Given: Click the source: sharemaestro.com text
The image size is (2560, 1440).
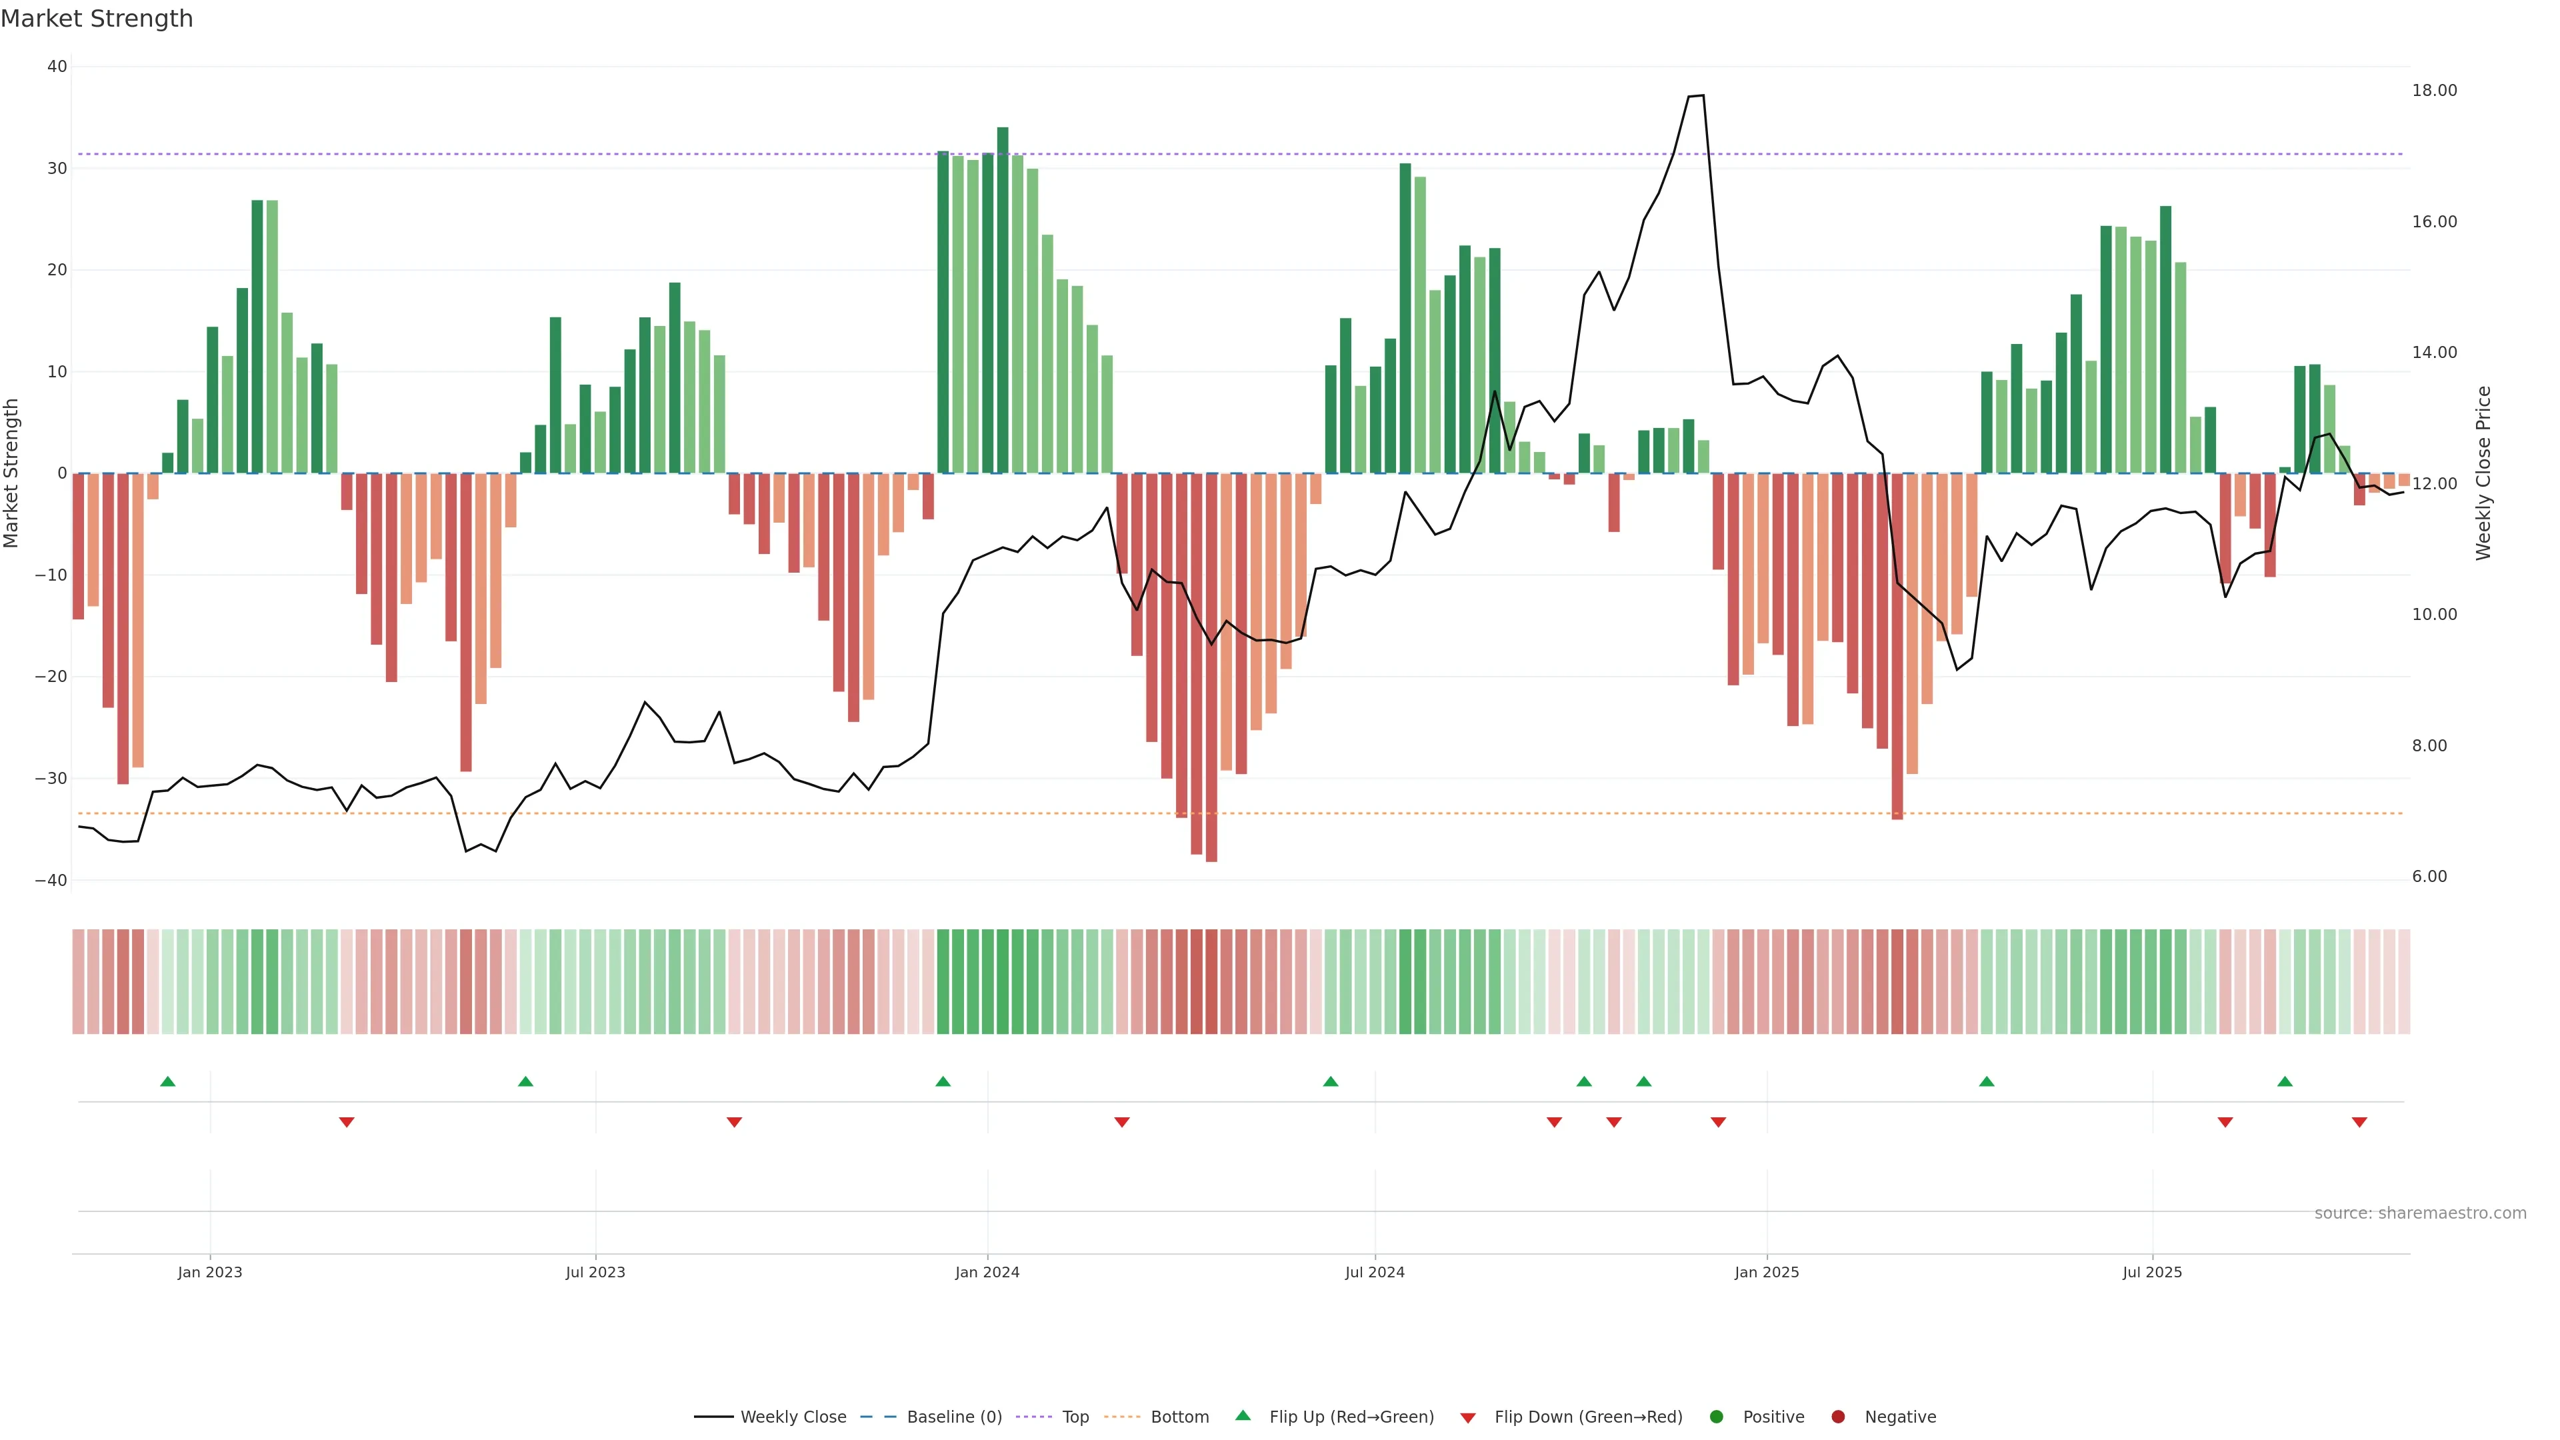Looking at the screenshot, I should pyautogui.click(x=2420, y=1213).
